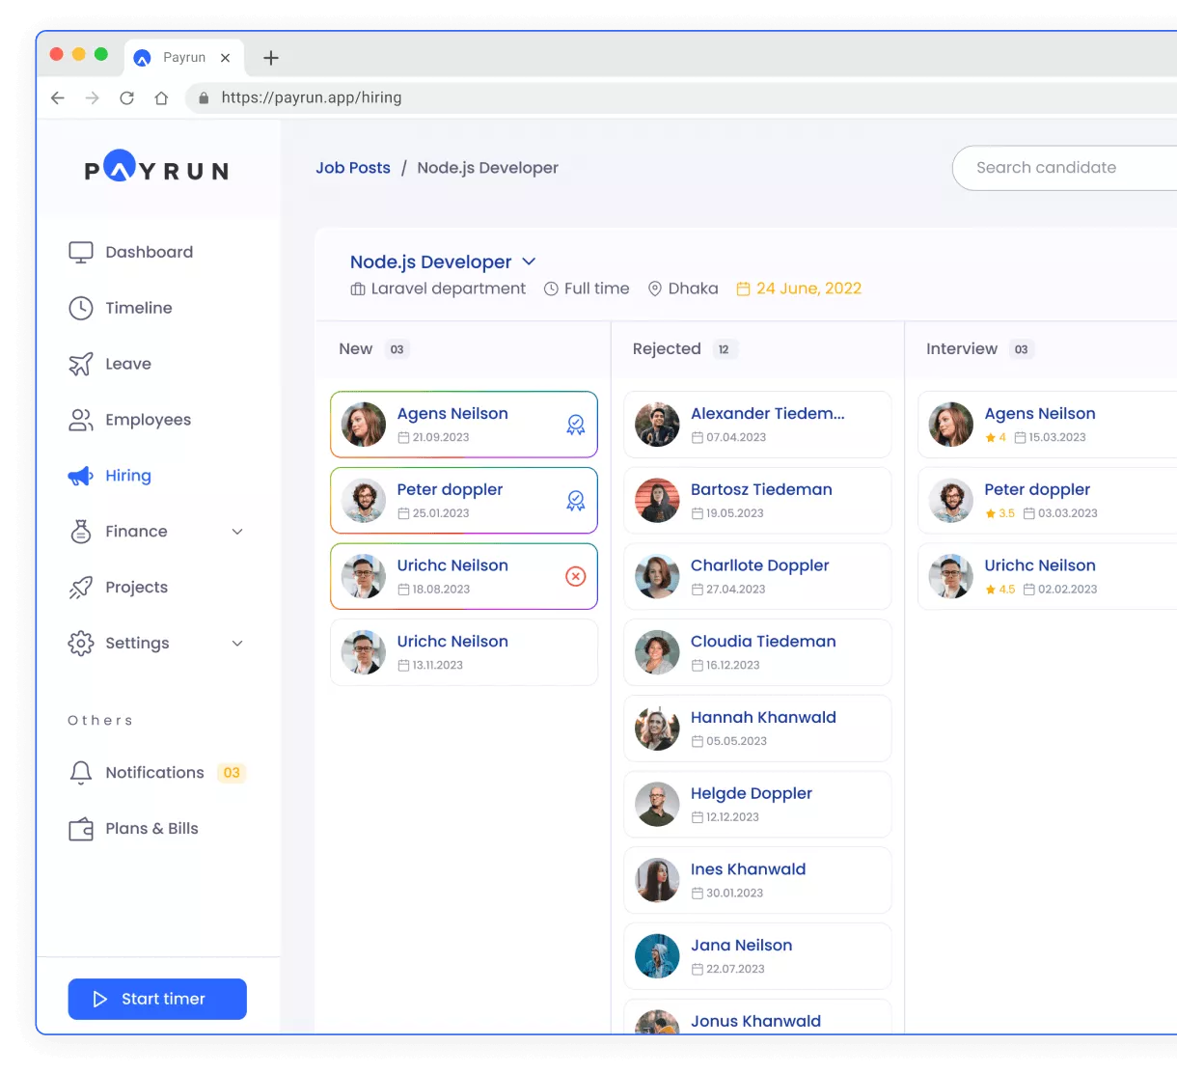Expand the Node.js Developer dropdown

[529, 261]
